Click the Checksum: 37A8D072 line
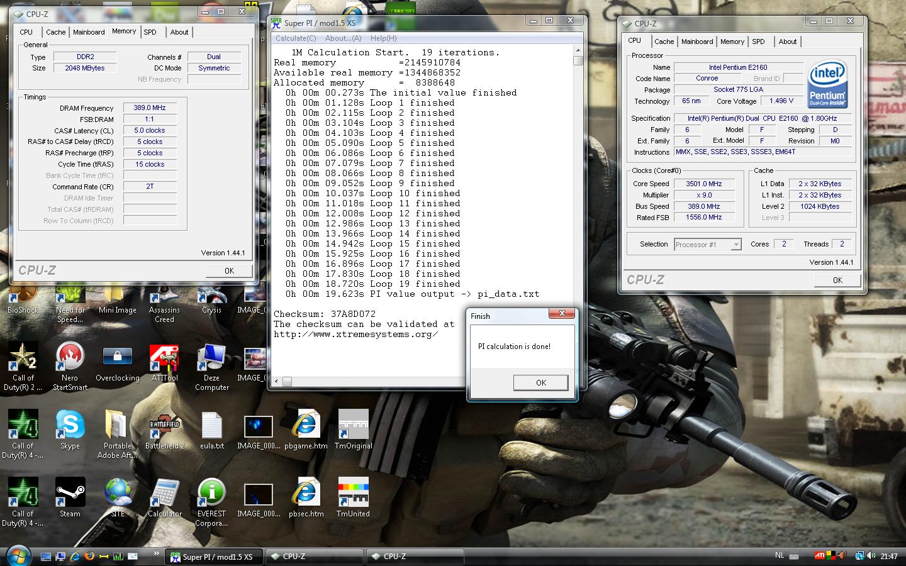The height and width of the screenshot is (566, 906). (325, 314)
